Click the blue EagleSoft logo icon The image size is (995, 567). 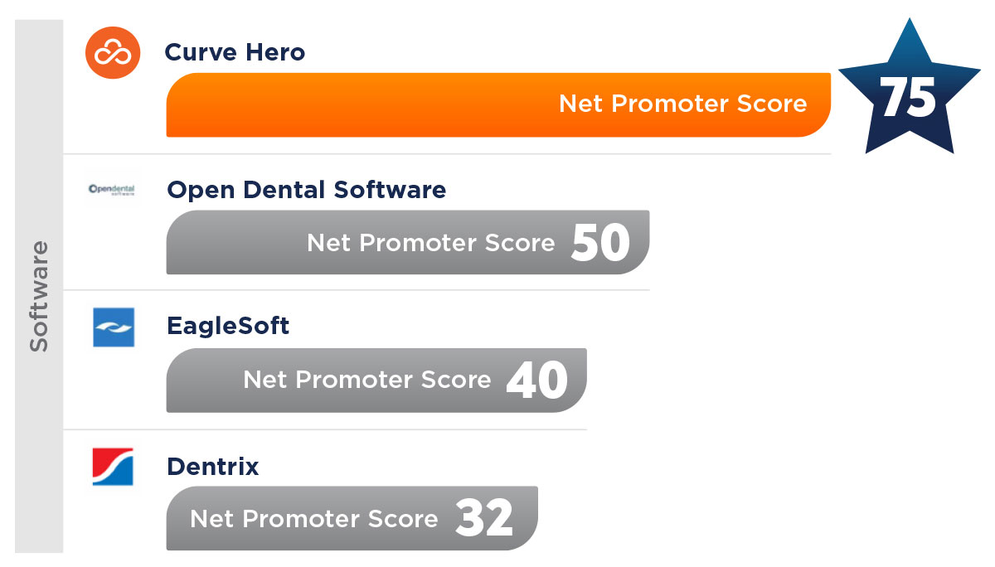[114, 327]
